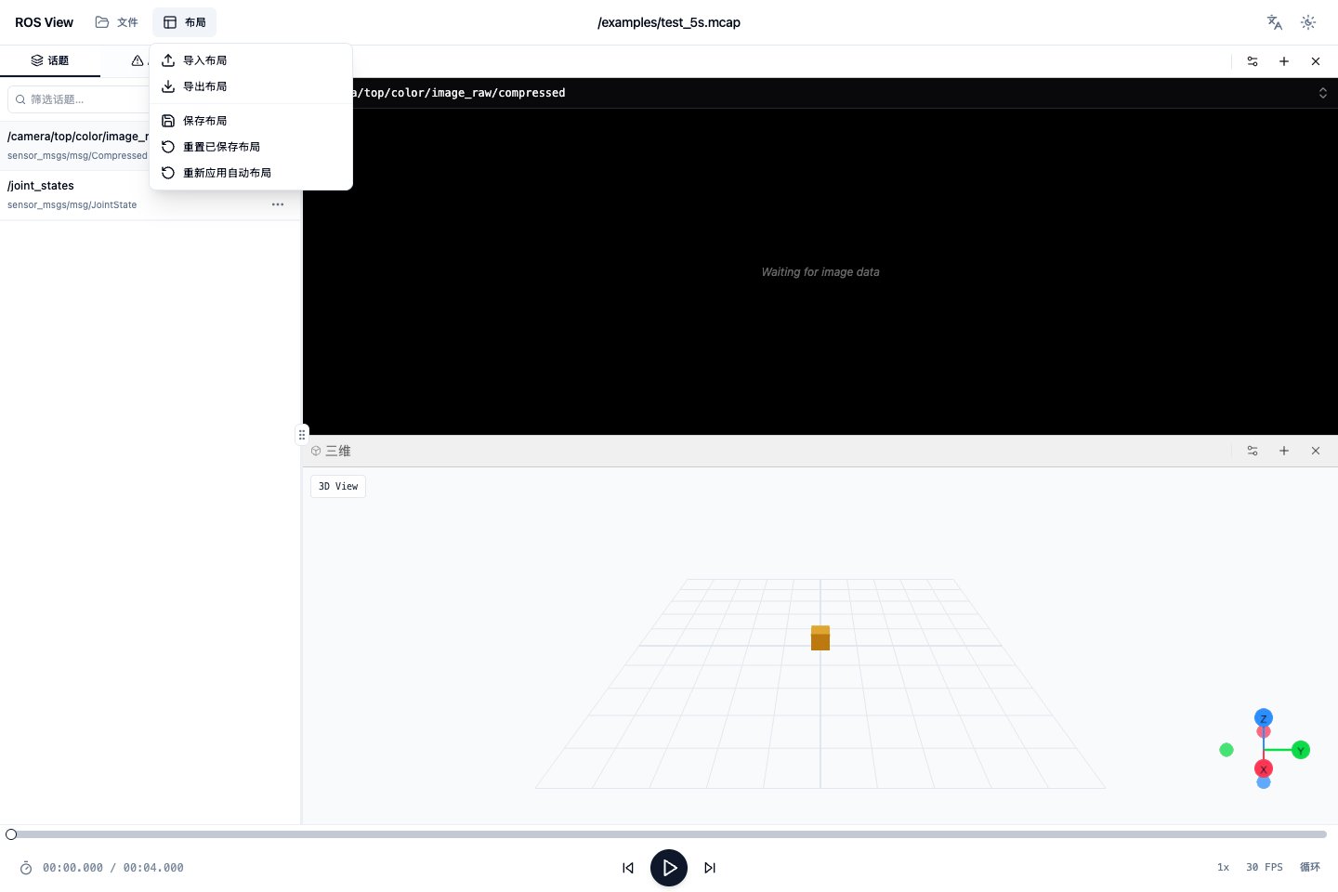Start playback with the play button
Viewport: 1338px width, 892px height.
point(669,868)
